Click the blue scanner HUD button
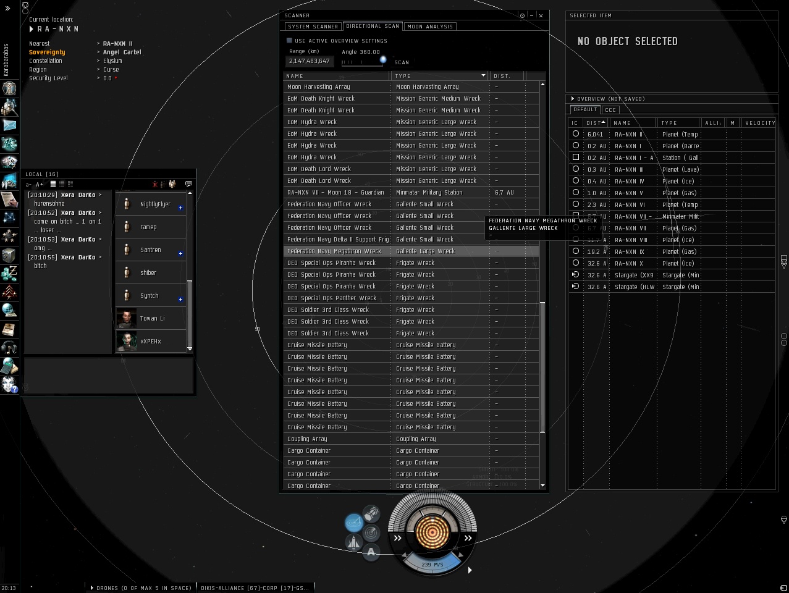The height and width of the screenshot is (593, 789). (354, 523)
